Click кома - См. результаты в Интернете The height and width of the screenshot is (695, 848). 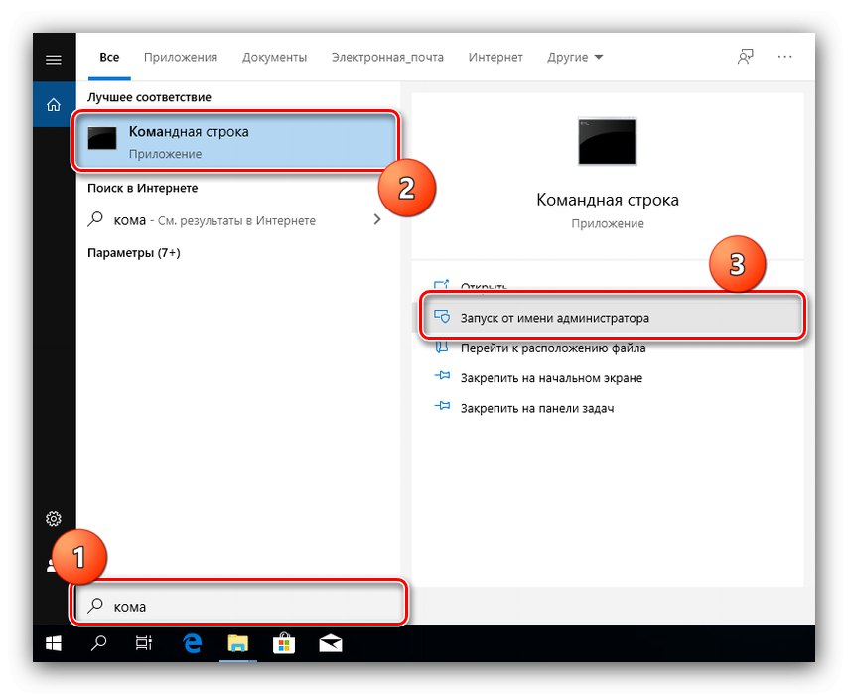pyautogui.click(x=214, y=220)
